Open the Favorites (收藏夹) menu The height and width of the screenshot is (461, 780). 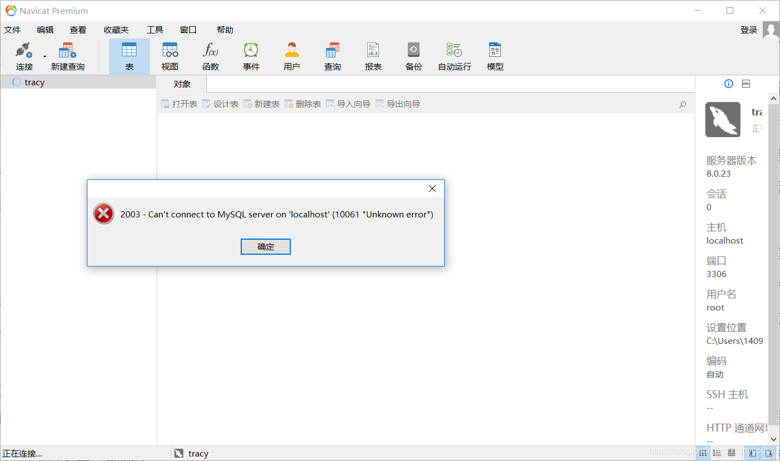pos(116,30)
